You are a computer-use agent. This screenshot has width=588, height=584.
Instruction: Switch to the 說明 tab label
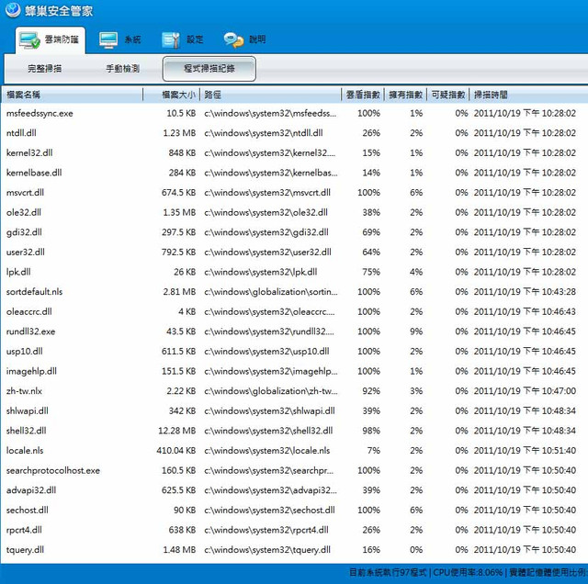pos(257,39)
